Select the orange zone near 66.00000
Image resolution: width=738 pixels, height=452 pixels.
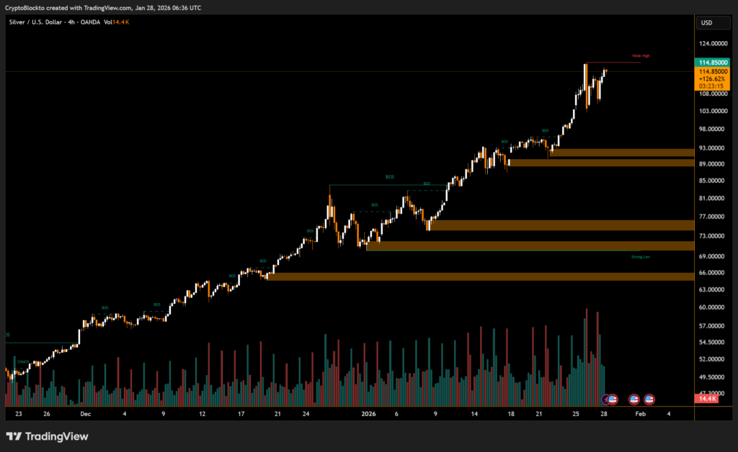pyautogui.click(x=479, y=276)
